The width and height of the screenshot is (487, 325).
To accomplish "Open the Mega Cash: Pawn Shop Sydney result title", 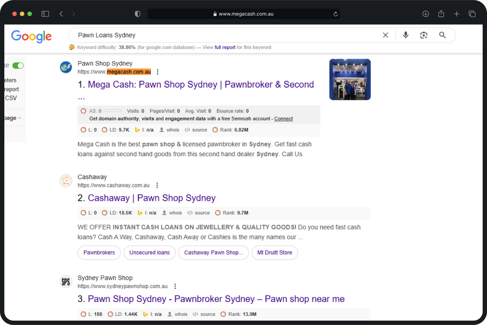I will click(200, 85).
